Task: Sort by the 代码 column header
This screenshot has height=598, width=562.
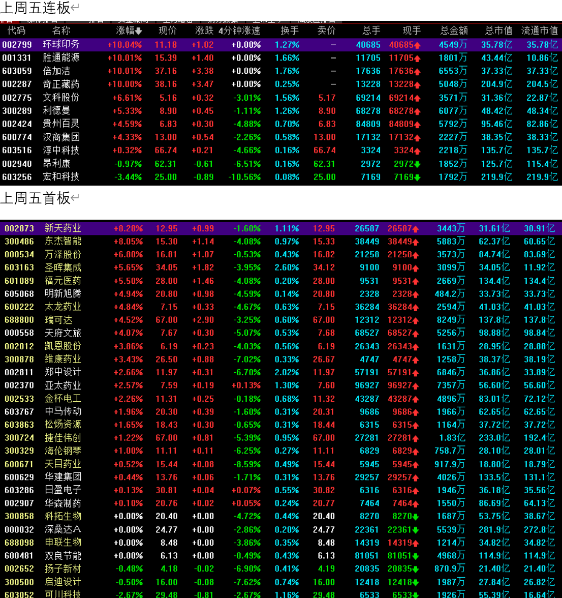Action: pyautogui.click(x=16, y=31)
